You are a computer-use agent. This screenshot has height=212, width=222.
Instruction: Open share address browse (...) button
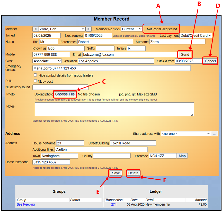tap(214, 134)
